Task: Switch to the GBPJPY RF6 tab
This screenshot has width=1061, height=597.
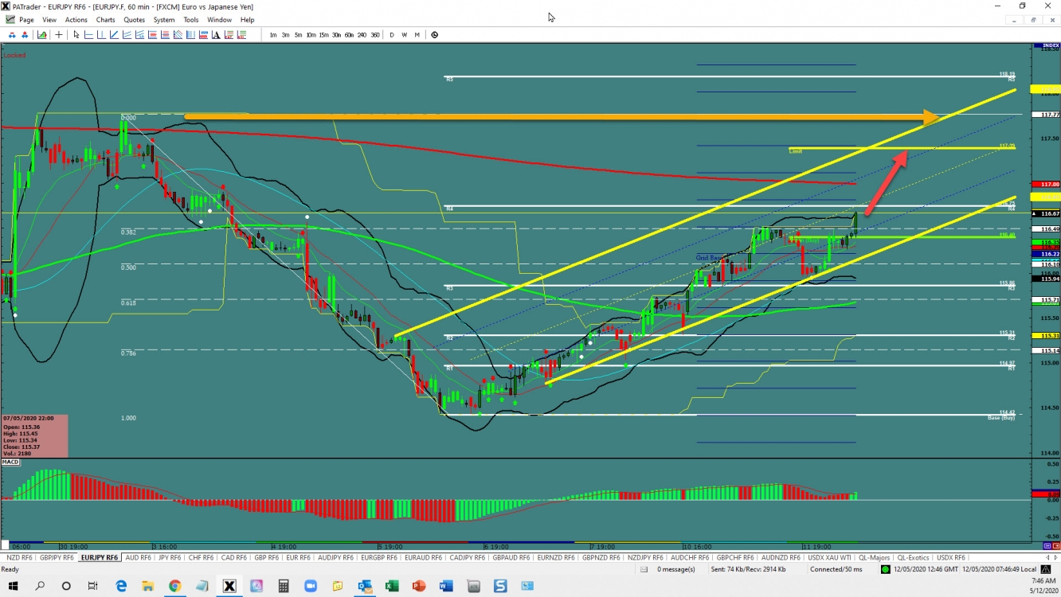Action: click(x=57, y=558)
